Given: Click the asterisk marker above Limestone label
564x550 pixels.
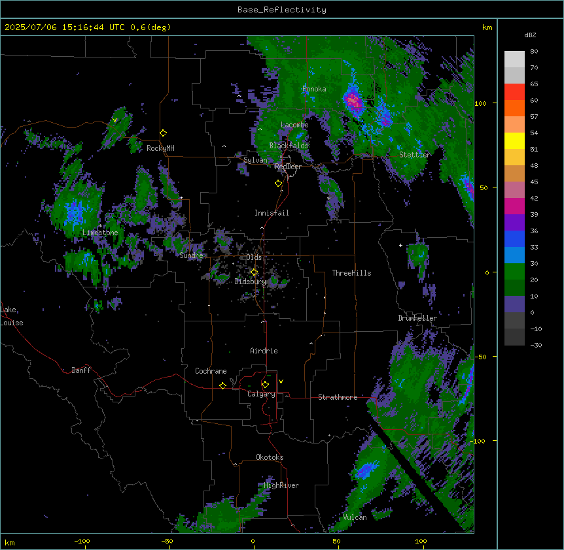Looking at the screenshot, I should pos(100,226).
